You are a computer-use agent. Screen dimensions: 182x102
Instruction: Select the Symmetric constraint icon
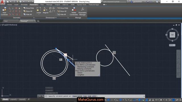tap(16, 14)
